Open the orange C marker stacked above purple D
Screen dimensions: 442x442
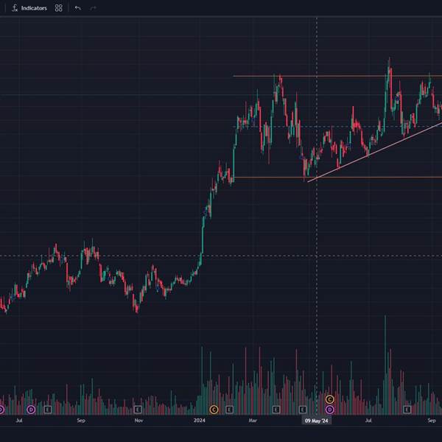click(330, 399)
